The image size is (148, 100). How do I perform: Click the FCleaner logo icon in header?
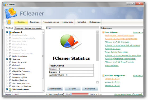(x=11, y=13)
